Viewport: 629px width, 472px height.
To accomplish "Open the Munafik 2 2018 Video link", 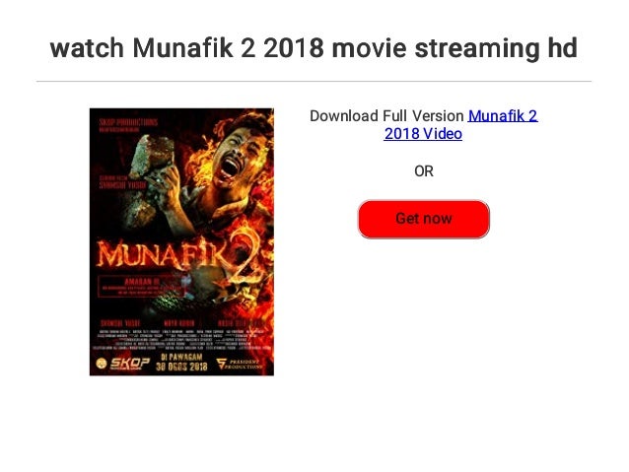I will [461, 125].
